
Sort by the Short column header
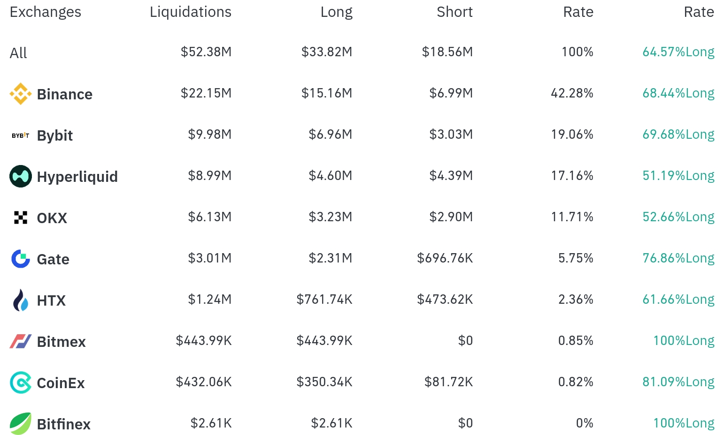[454, 12]
